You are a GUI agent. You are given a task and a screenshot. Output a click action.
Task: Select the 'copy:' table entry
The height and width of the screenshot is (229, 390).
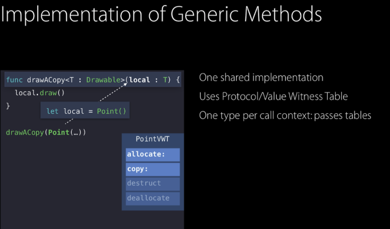pos(152,169)
